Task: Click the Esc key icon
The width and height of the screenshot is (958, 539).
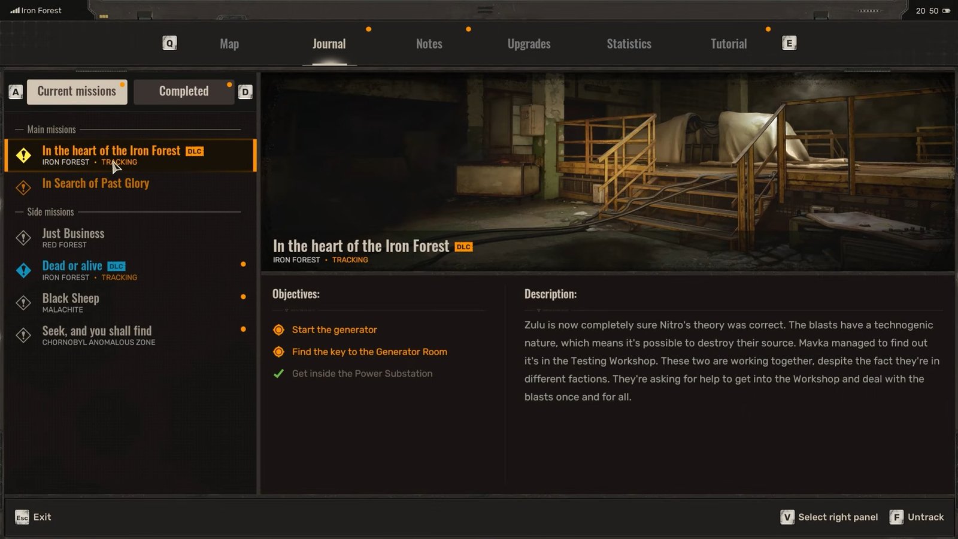Action: click(x=22, y=517)
